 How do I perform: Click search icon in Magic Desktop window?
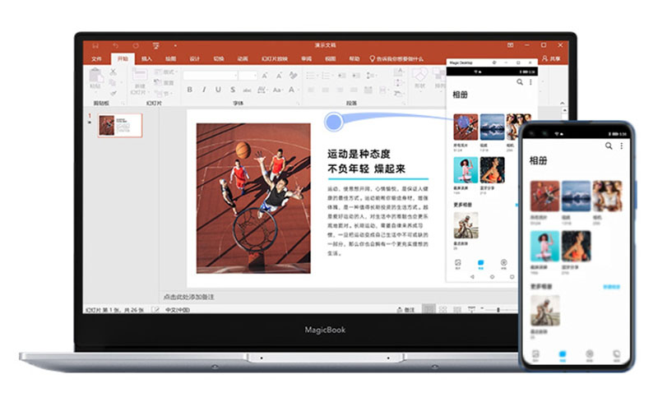[520, 82]
